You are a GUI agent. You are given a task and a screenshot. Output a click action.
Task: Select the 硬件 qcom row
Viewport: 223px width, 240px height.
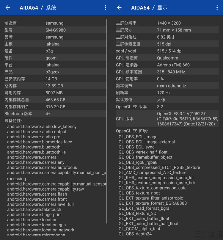tap(55, 58)
